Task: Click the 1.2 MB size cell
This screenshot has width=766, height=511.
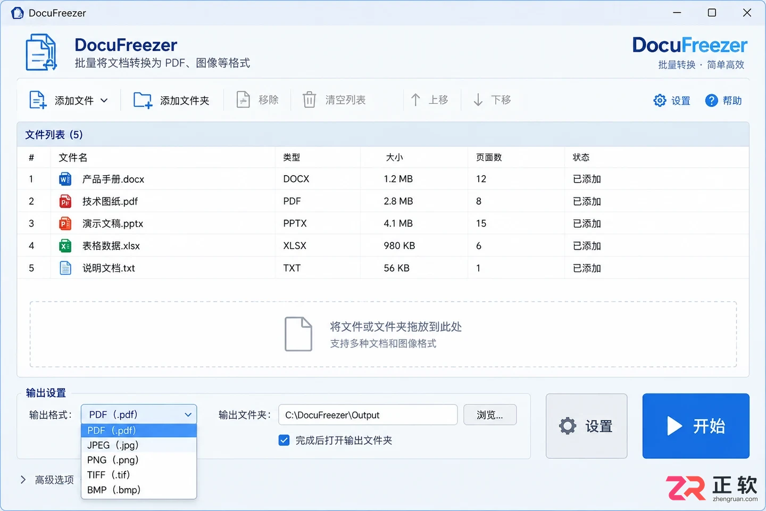Action: [398, 179]
